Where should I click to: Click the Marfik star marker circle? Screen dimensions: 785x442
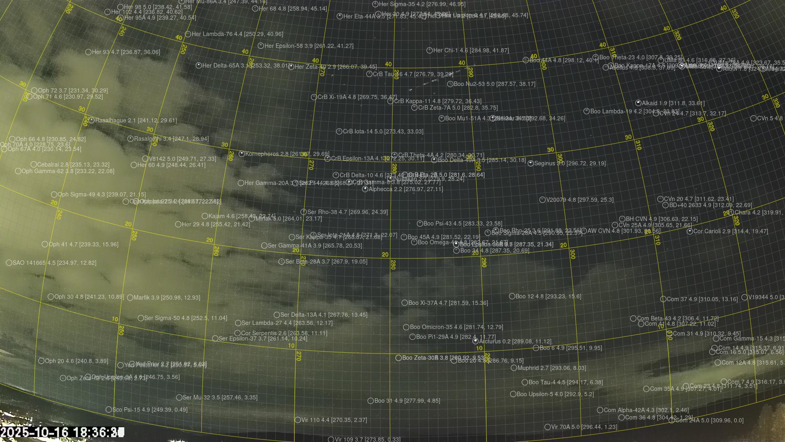(x=130, y=298)
